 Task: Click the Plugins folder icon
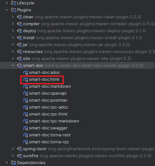[14, 10]
